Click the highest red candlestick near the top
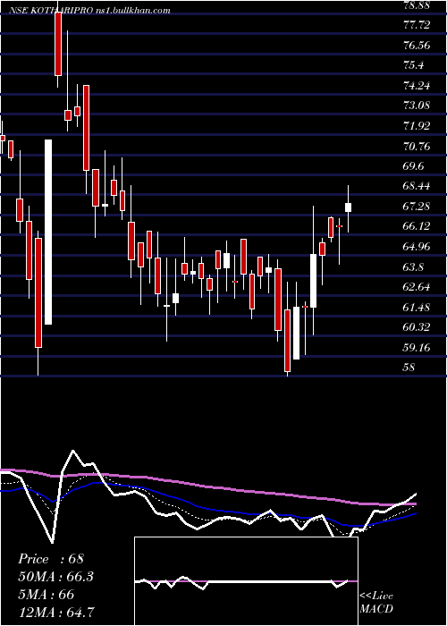447x626 pixels. (58, 44)
